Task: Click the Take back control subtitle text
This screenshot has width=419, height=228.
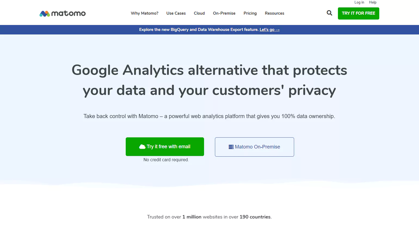Action: coord(209,116)
